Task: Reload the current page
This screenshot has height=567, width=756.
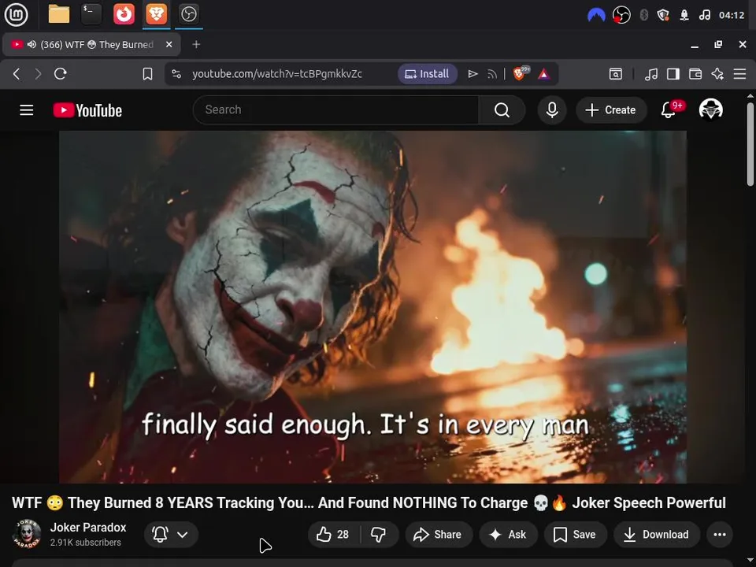Action: pyautogui.click(x=61, y=74)
